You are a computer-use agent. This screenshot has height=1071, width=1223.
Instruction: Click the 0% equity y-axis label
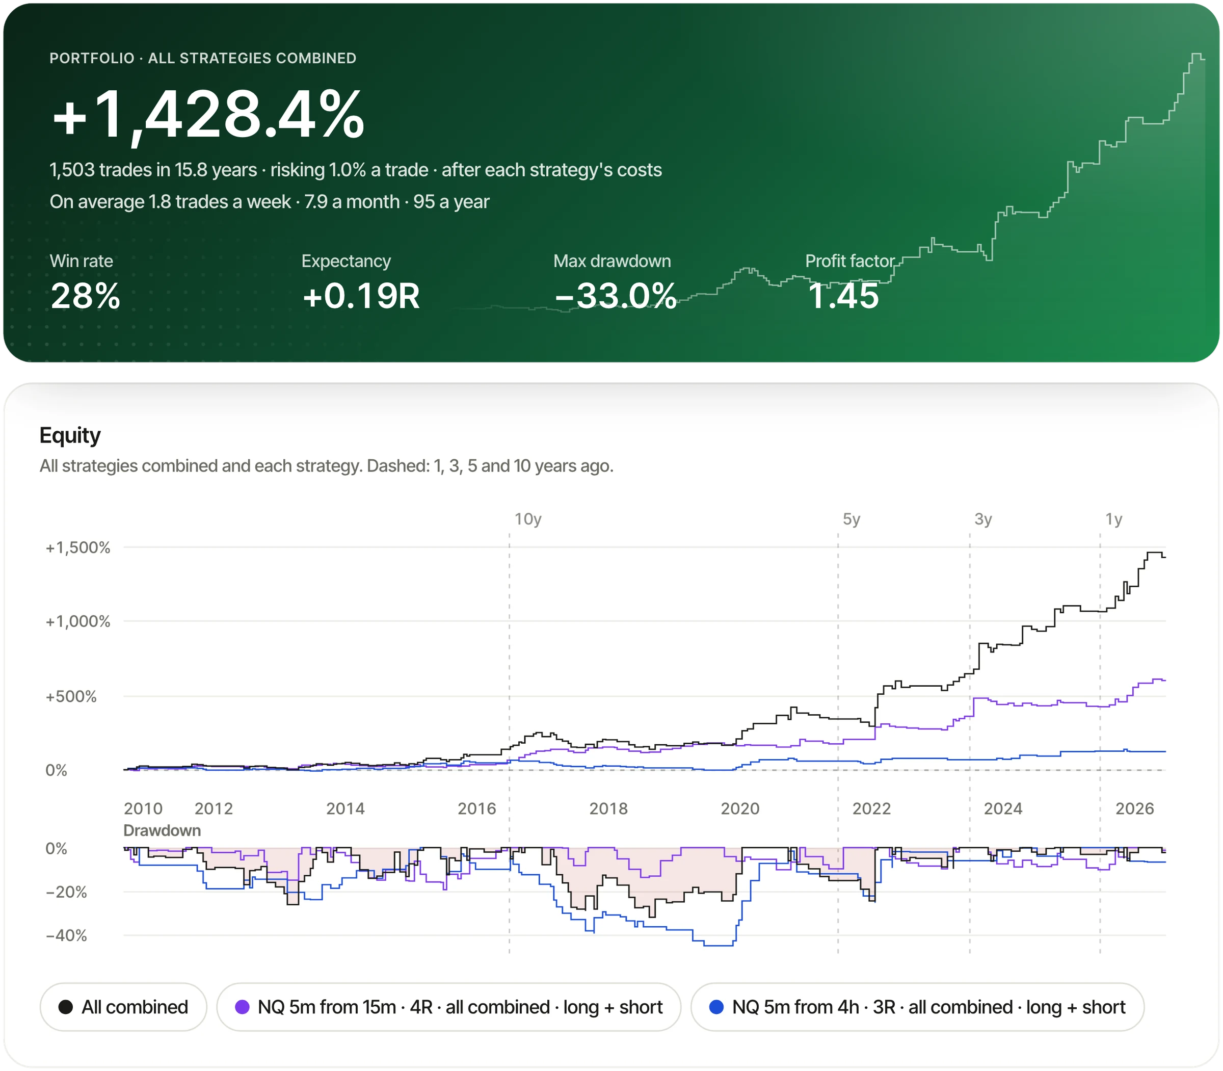pyautogui.click(x=56, y=770)
